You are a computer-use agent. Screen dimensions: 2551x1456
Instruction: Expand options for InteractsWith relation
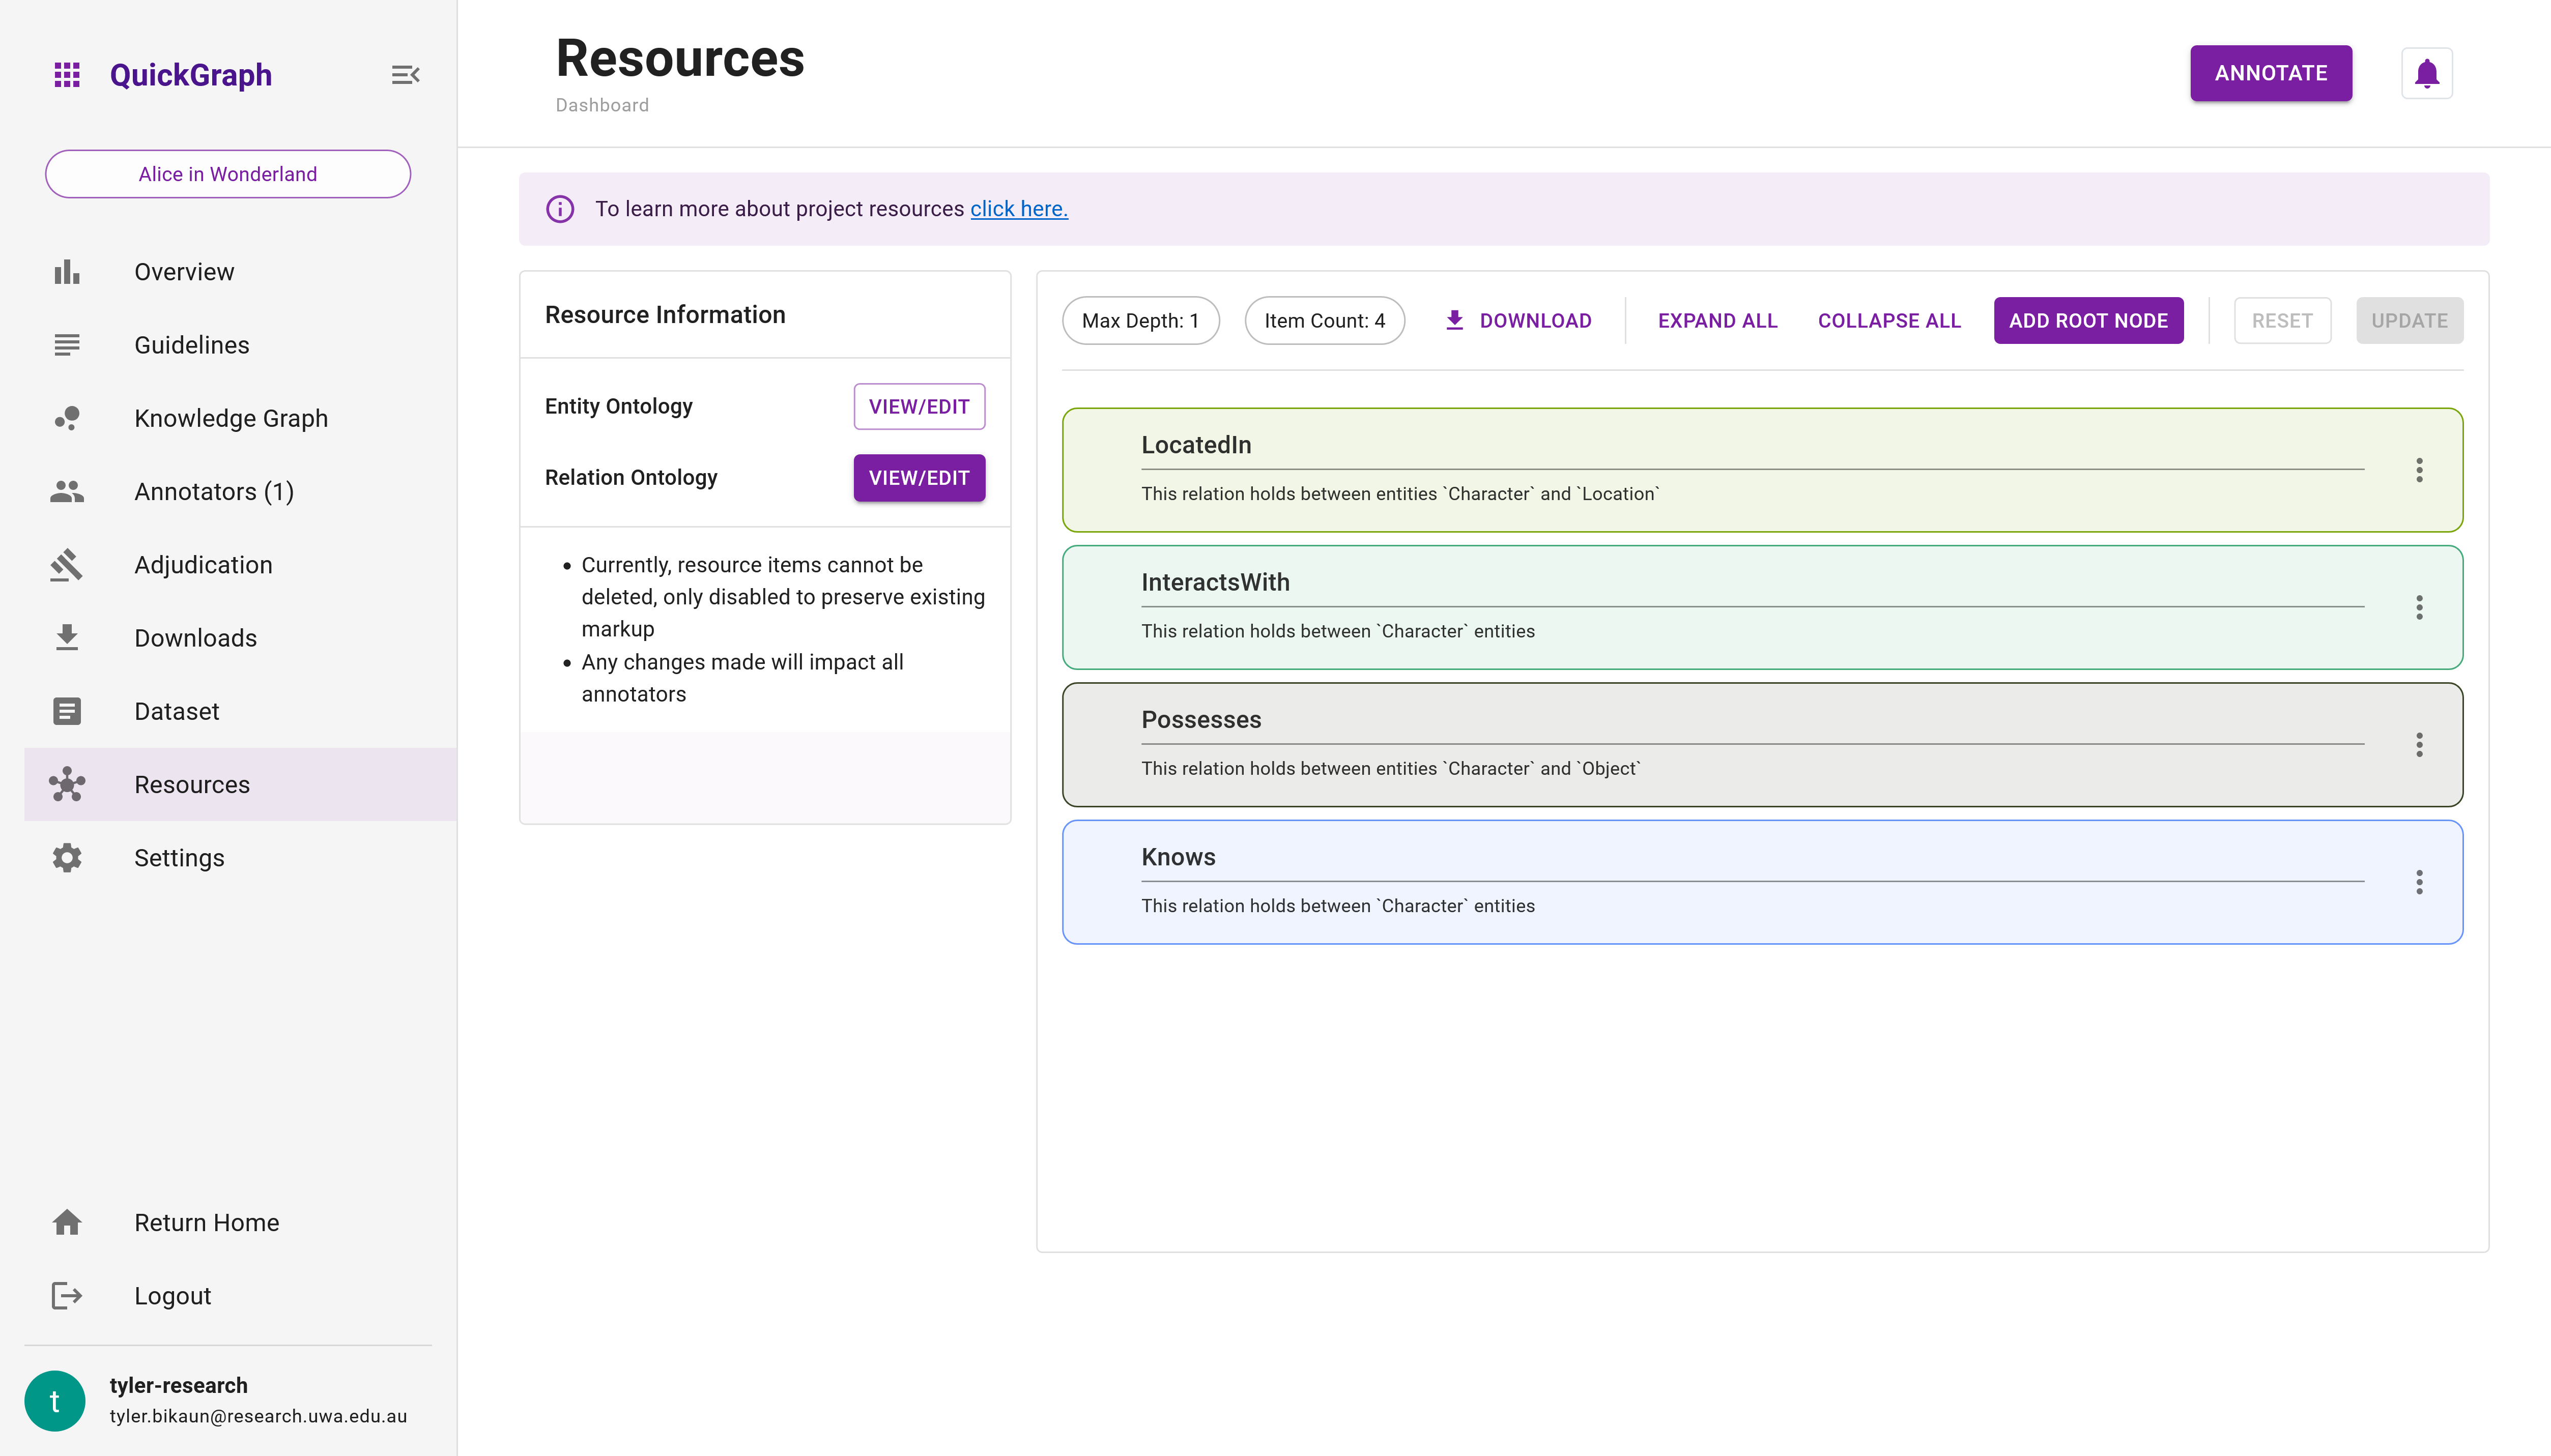tap(2420, 606)
